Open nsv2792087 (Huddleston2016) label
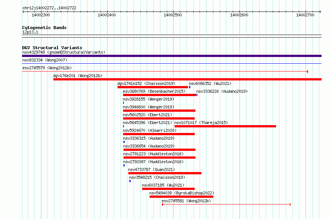The height and width of the screenshot is (219, 332). click(x=153, y=162)
